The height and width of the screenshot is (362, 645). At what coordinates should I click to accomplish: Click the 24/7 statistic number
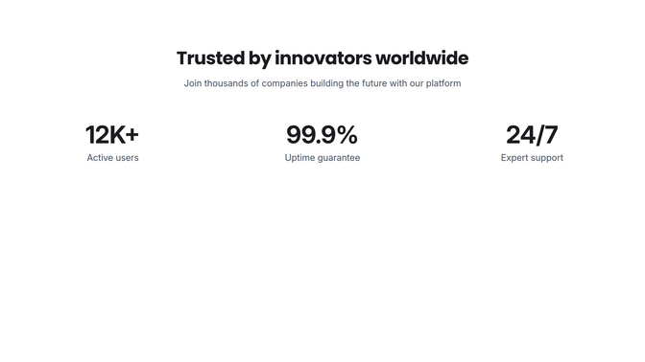pos(532,135)
